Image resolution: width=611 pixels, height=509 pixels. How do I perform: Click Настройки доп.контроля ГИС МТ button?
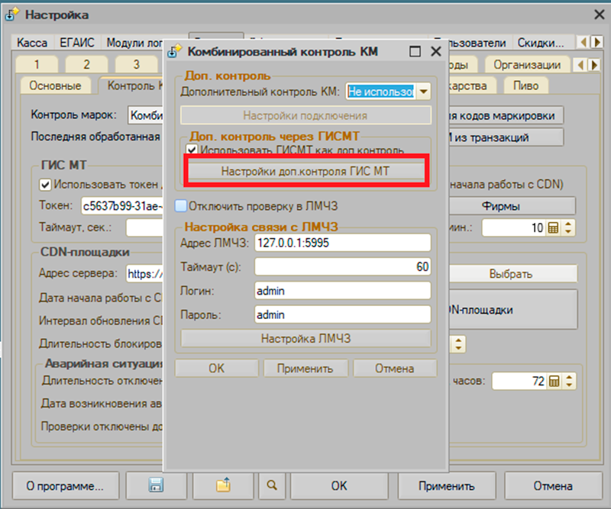pyautogui.click(x=305, y=172)
